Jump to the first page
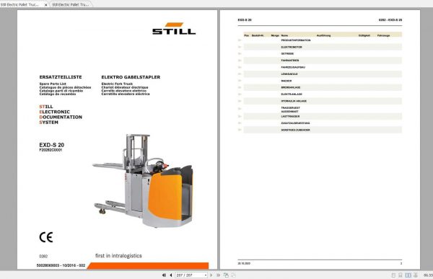The image size is (433, 279). point(164,275)
